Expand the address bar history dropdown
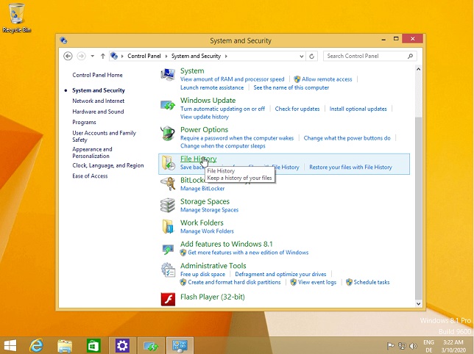The height and width of the screenshot is (354, 474). (x=301, y=57)
